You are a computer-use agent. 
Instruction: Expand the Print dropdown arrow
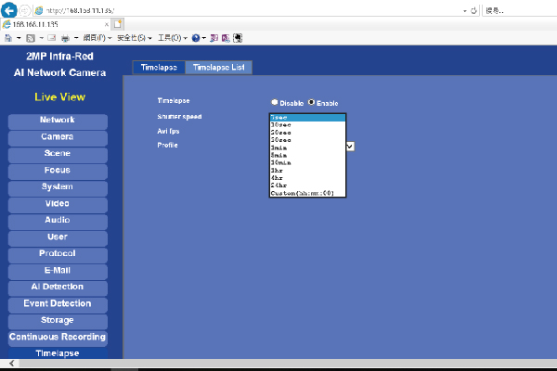click(76, 38)
